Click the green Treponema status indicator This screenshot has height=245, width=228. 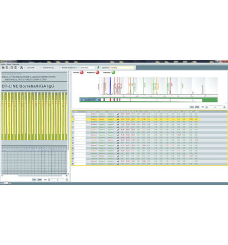(113, 72)
